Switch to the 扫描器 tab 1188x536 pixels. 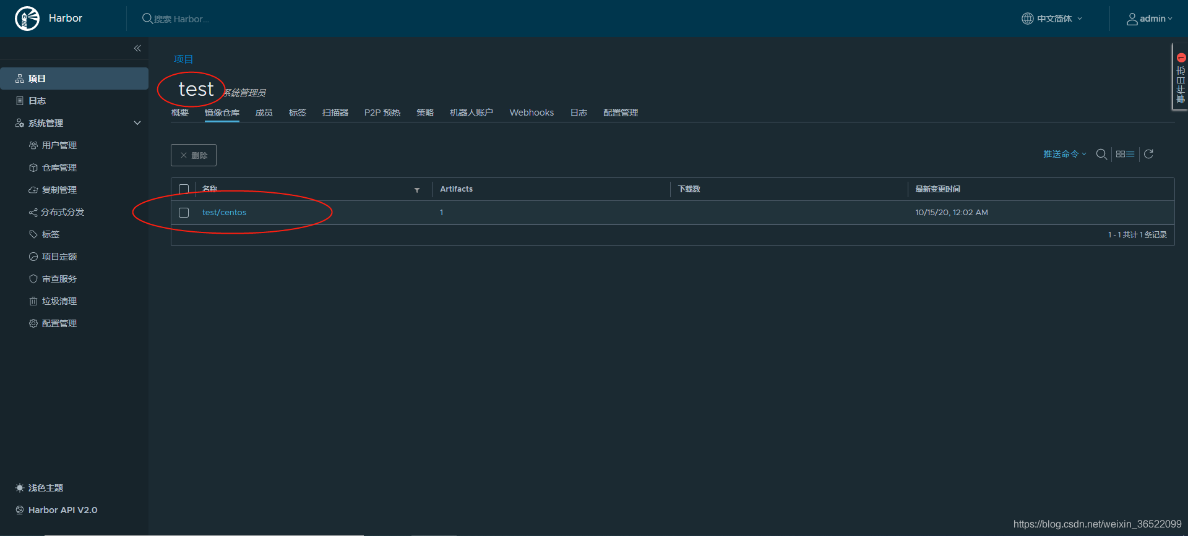(335, 113)
